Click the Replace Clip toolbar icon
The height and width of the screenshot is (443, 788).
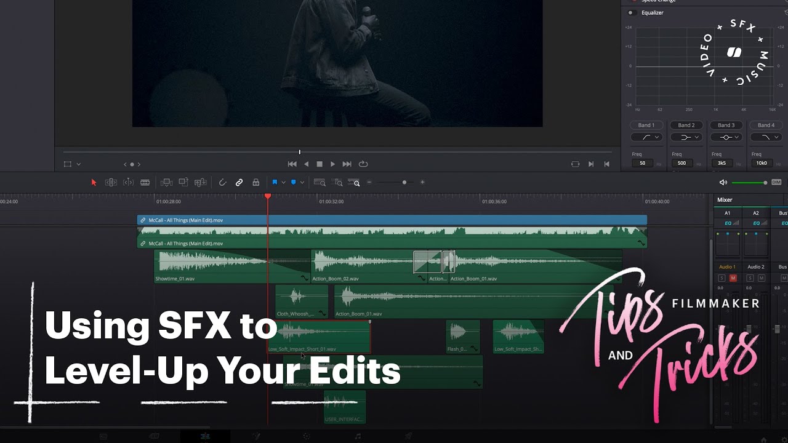pyautogui.click(x=200, y=182)
